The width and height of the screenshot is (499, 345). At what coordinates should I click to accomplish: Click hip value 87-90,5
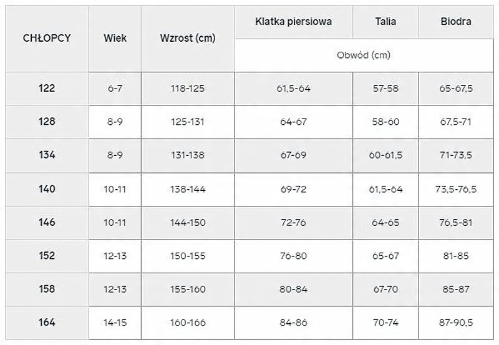[455, 323]
